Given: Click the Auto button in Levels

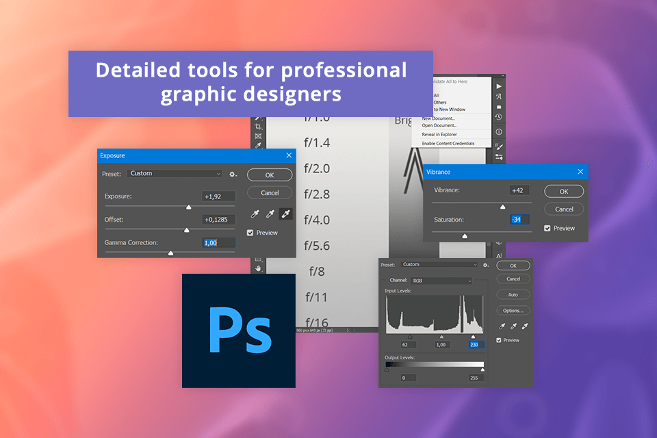Looking at the screenshot, I should coord(513,295).
